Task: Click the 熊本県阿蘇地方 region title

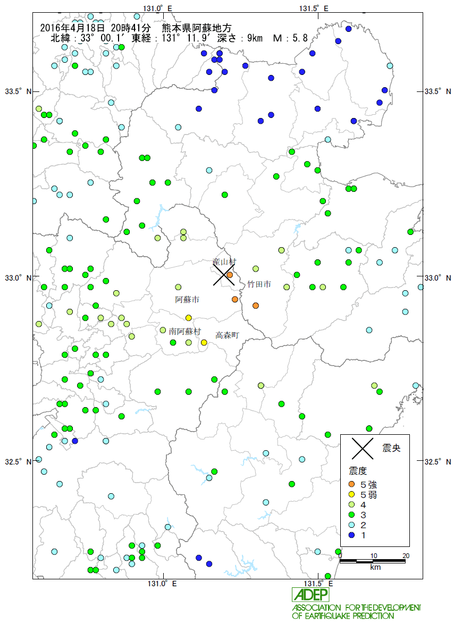Action: pos(197,28)
